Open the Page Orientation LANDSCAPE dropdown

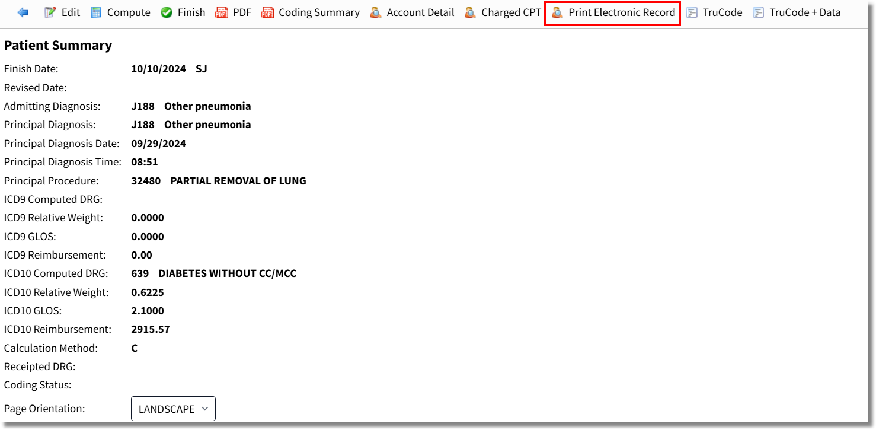point(173,409)
